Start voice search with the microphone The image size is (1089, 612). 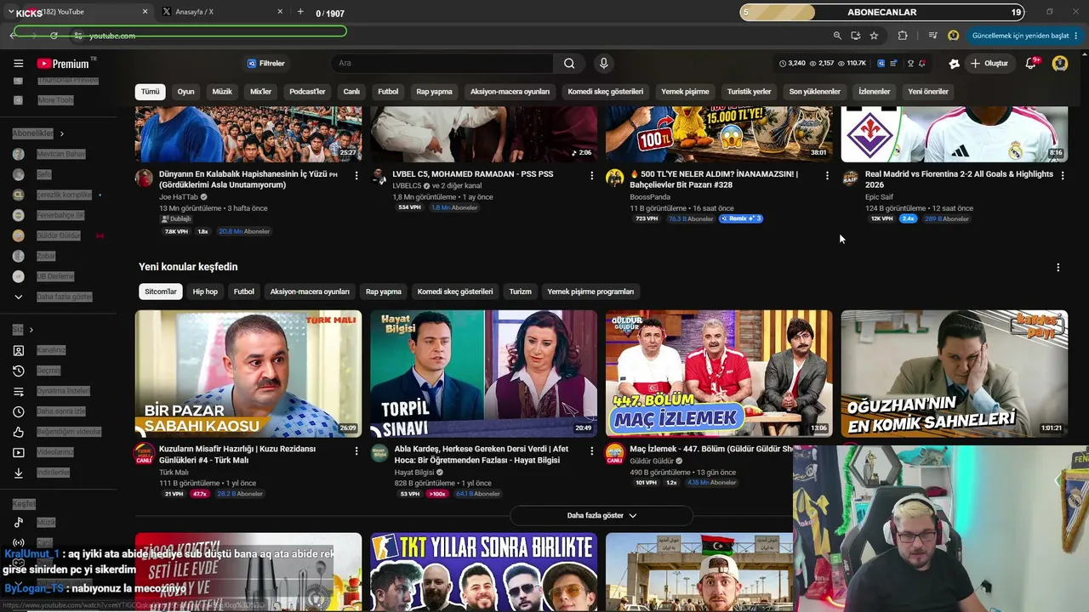pos(603,63)
